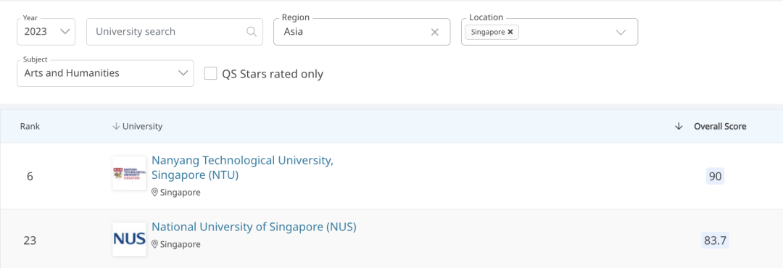
Task: Click Singapore text under NTU
Action: click(181, 192)
